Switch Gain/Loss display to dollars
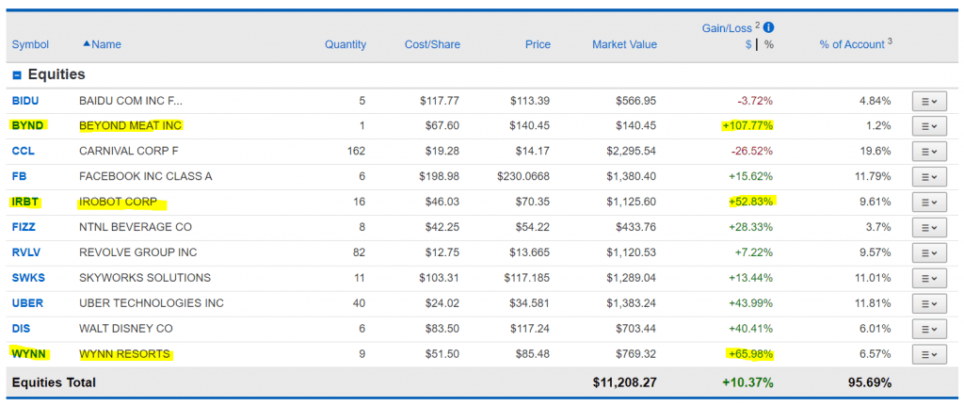The height and width of the screenshot is (406, 964). (748, 44)
